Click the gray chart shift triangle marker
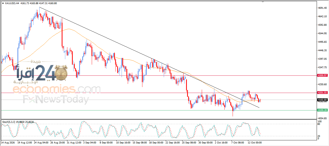This screenshot has width=329, height=146. click(x=263, y=2)
